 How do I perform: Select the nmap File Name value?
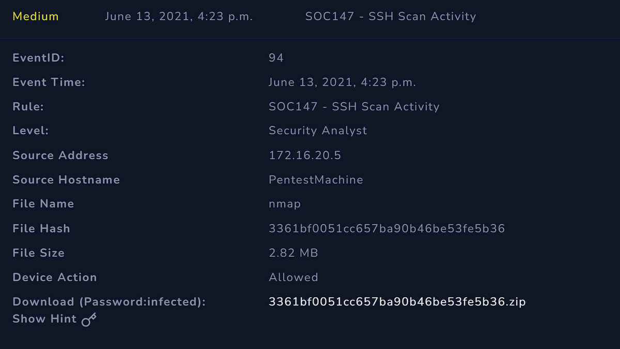click(285, 203)
